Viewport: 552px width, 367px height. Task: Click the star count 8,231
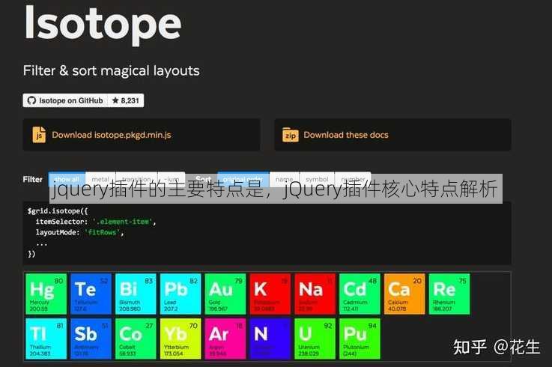coord(126,100)
